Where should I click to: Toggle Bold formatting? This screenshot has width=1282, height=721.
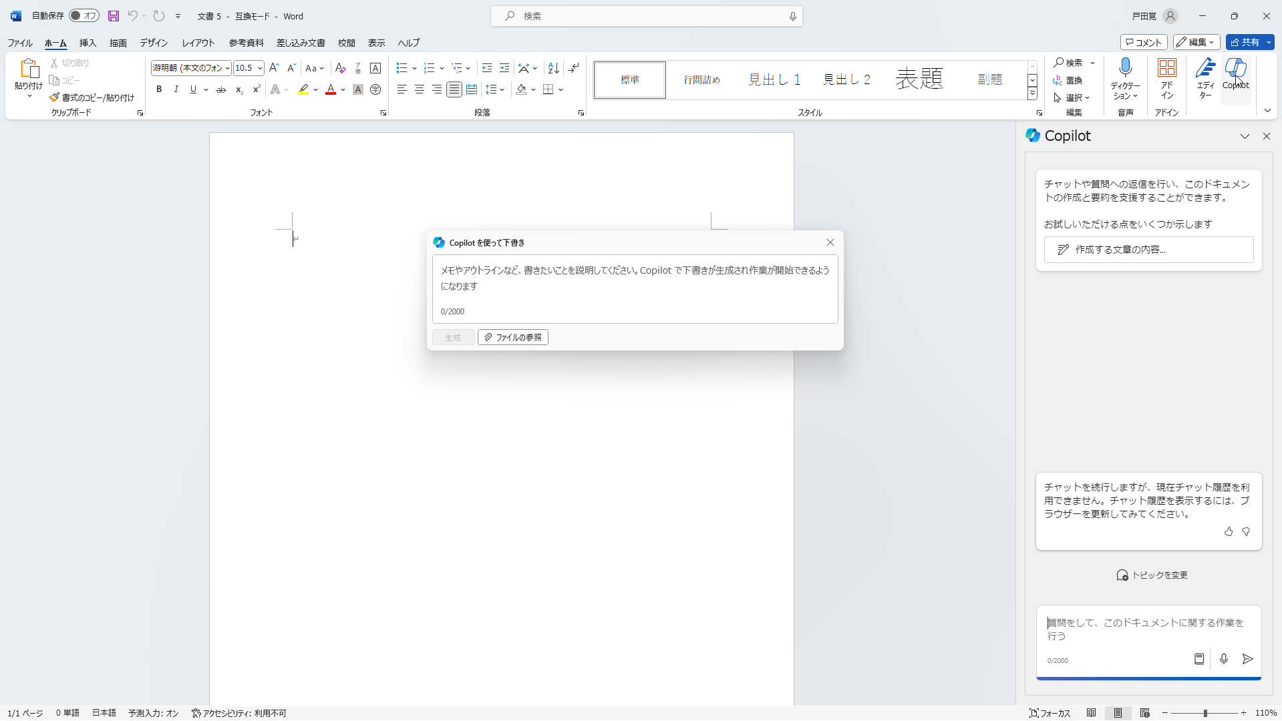159,89
